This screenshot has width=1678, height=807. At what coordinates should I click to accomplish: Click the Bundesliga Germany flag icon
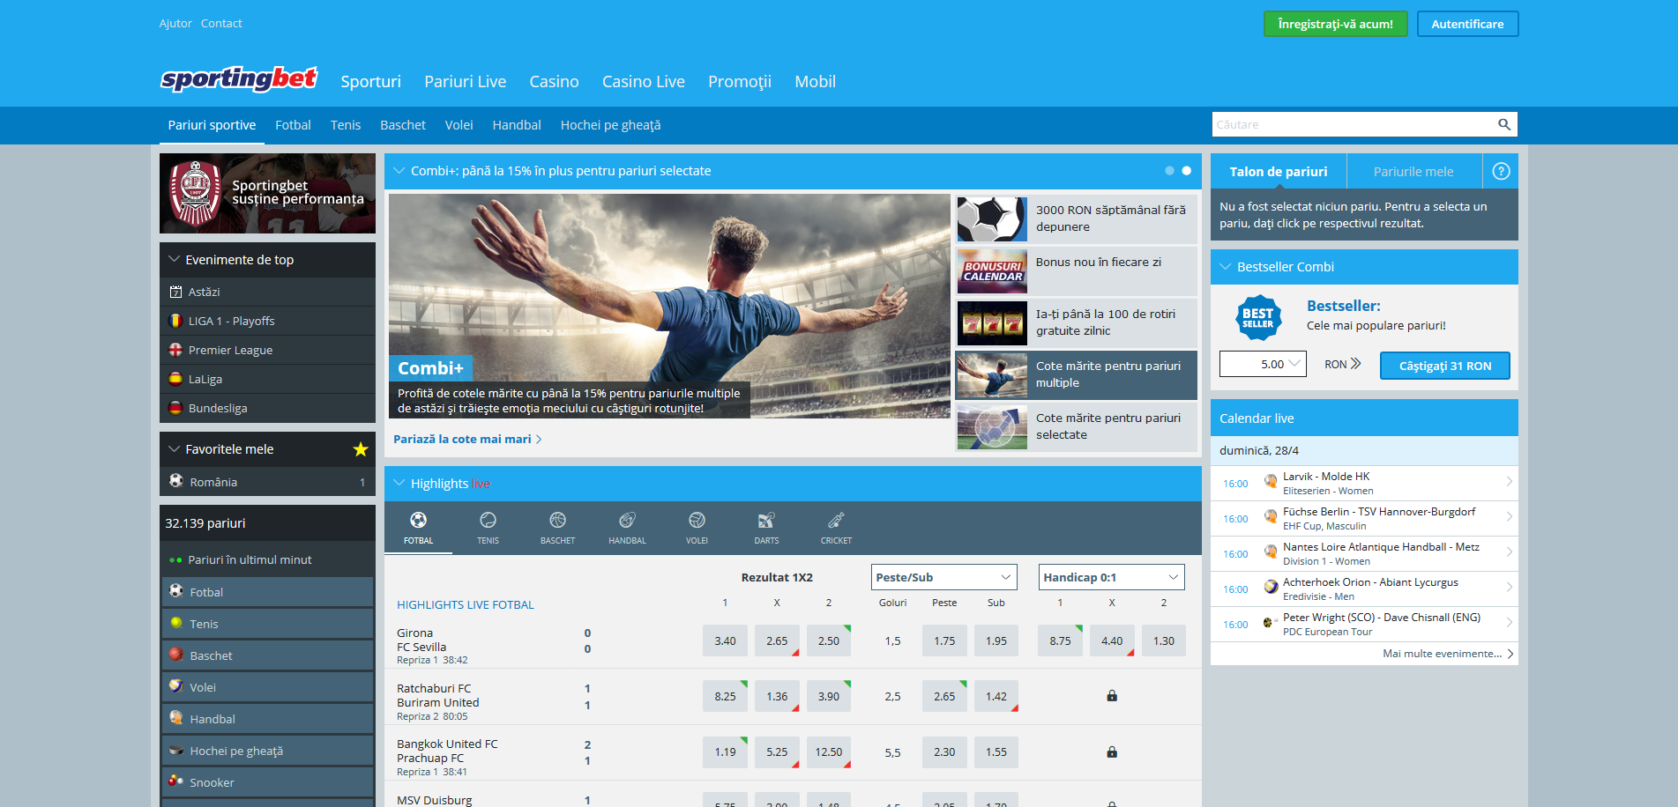[175, 408]
